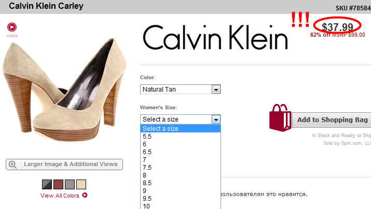Click the tan pump shoe image
This screenshot has height=209, width=371.
click(64, 89)
